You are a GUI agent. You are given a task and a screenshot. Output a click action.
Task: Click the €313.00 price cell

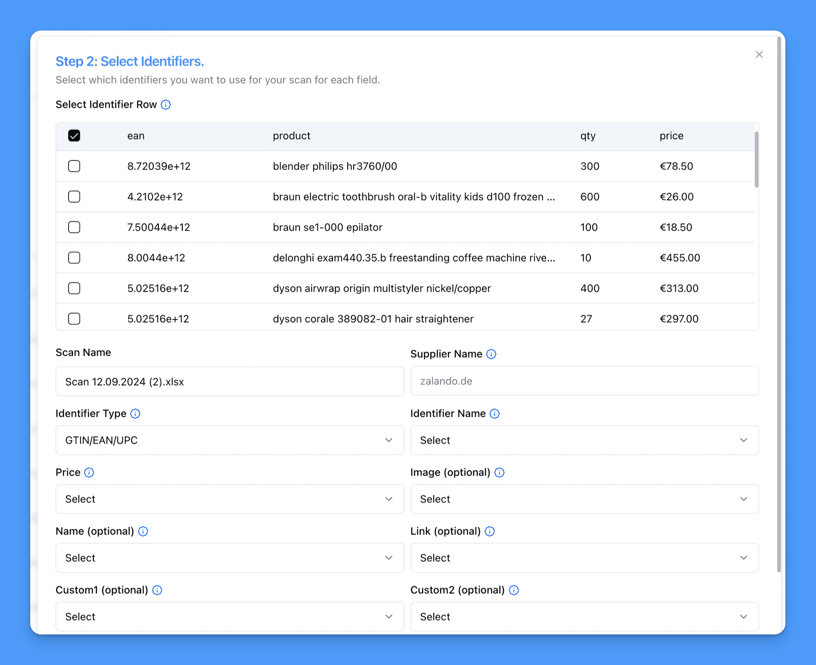[x=679, y=288]
